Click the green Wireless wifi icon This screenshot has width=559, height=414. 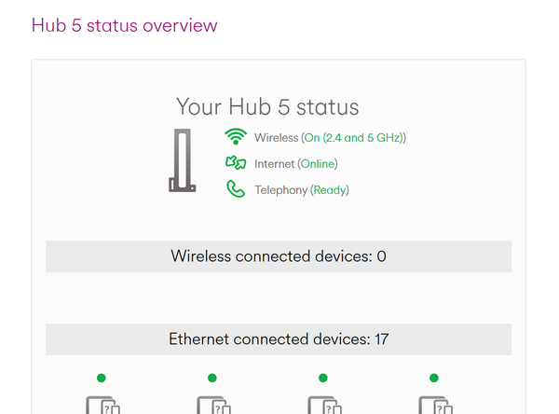(x=235, y=137)
